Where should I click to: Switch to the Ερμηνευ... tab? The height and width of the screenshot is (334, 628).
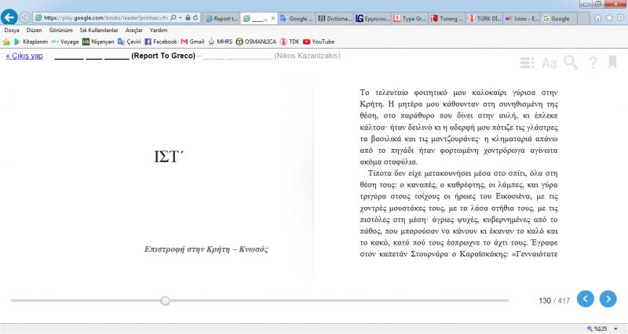(x=372, y=18)
